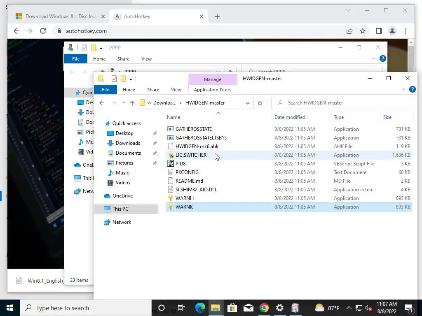
Task: Open File menu in PPPP explorer window
Action: pyautogui.click(x=76, y=59)
